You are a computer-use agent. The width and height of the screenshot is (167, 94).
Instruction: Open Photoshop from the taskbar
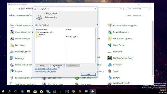click(54, 91)
